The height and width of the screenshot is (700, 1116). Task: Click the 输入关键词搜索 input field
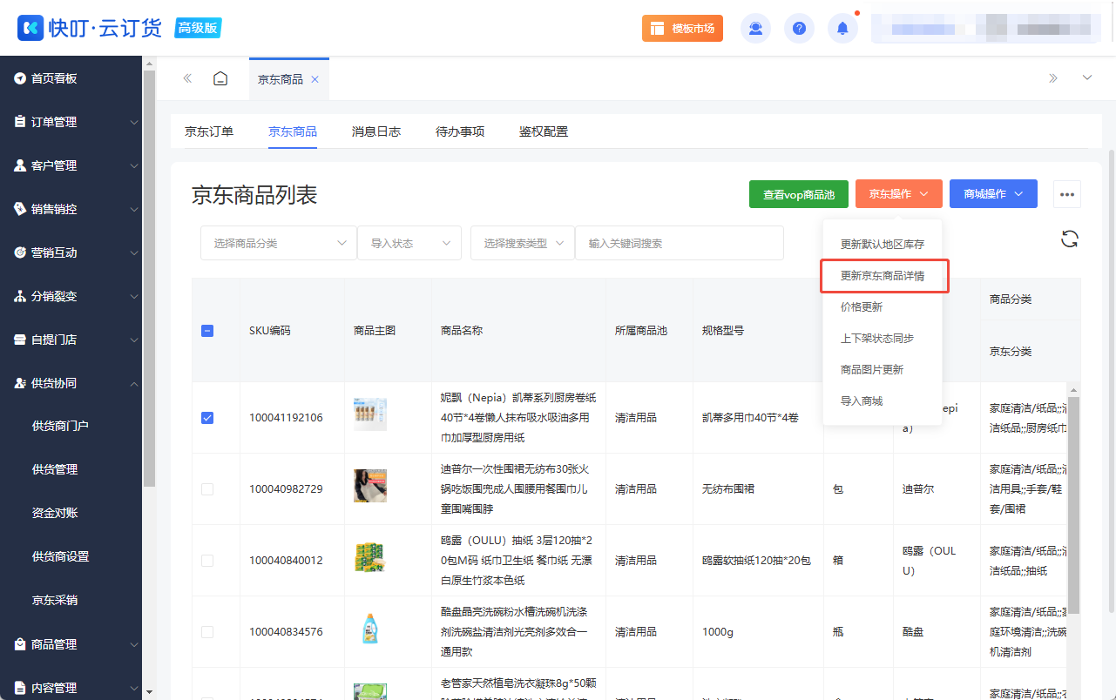(680, 243)
